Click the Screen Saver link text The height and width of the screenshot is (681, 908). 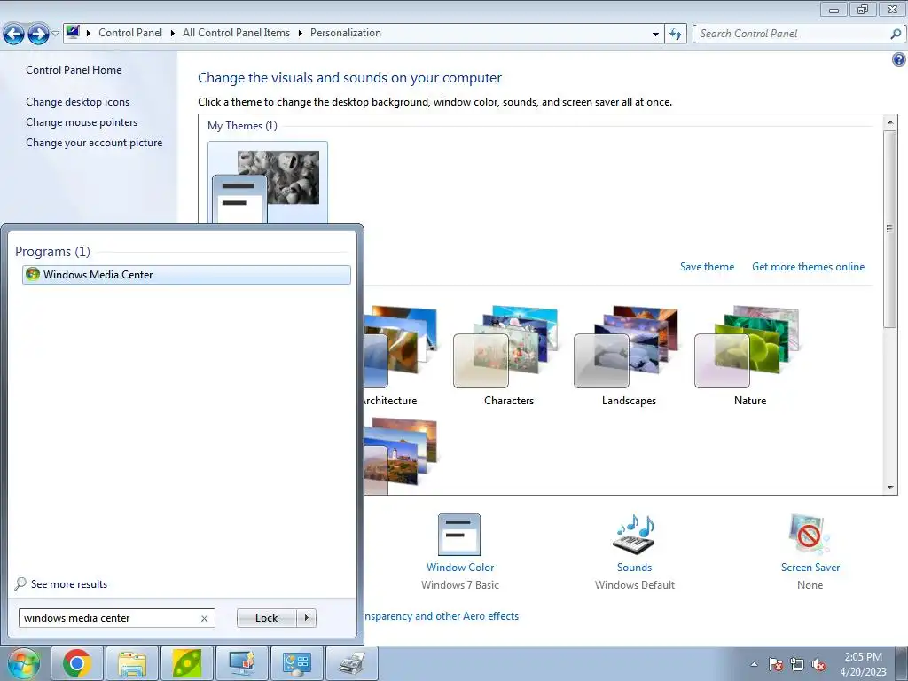pyautogui.click(x=810, y=567)
